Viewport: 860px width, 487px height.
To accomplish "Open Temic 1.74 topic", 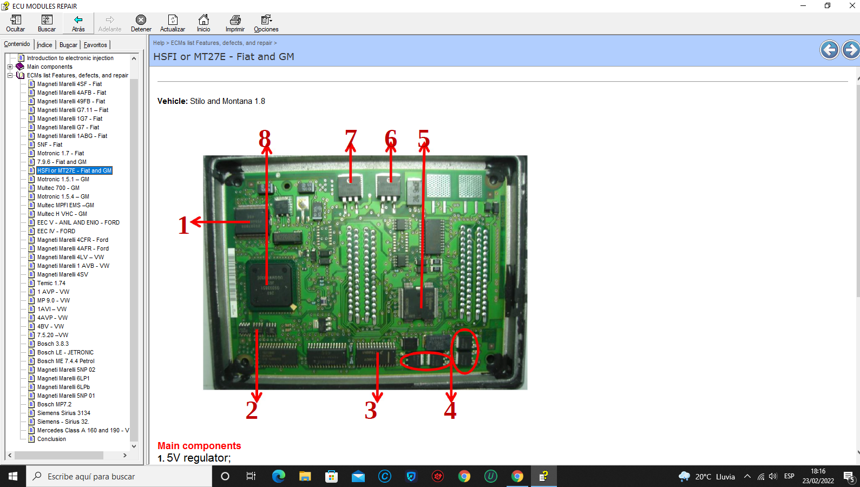I will point(51,283).
